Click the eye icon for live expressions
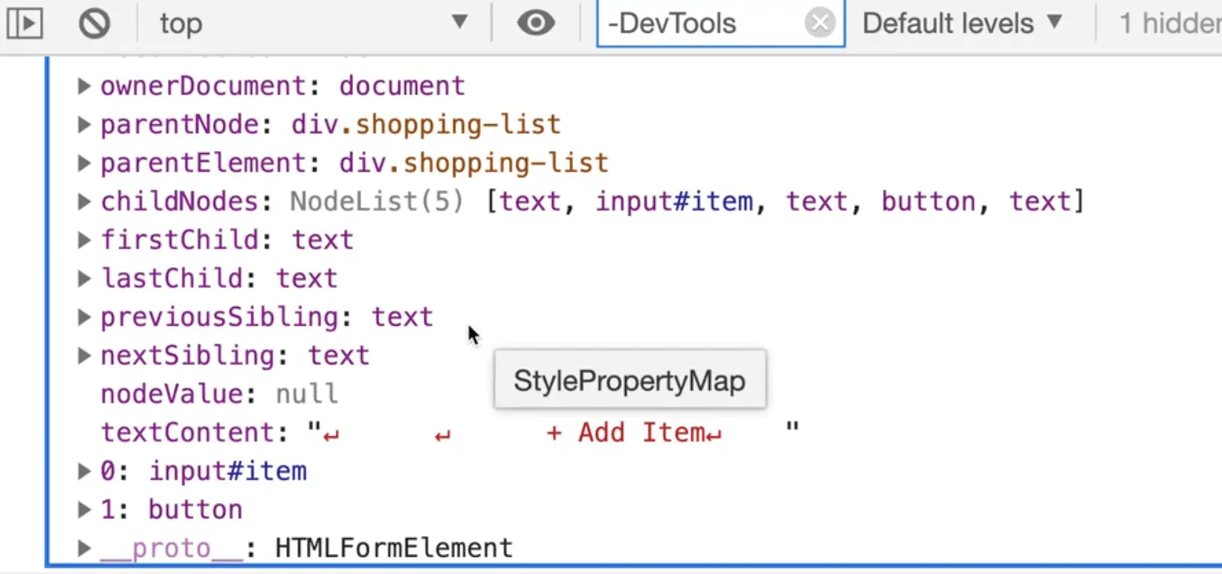1222x574 pixels. [x=536, y=24]
